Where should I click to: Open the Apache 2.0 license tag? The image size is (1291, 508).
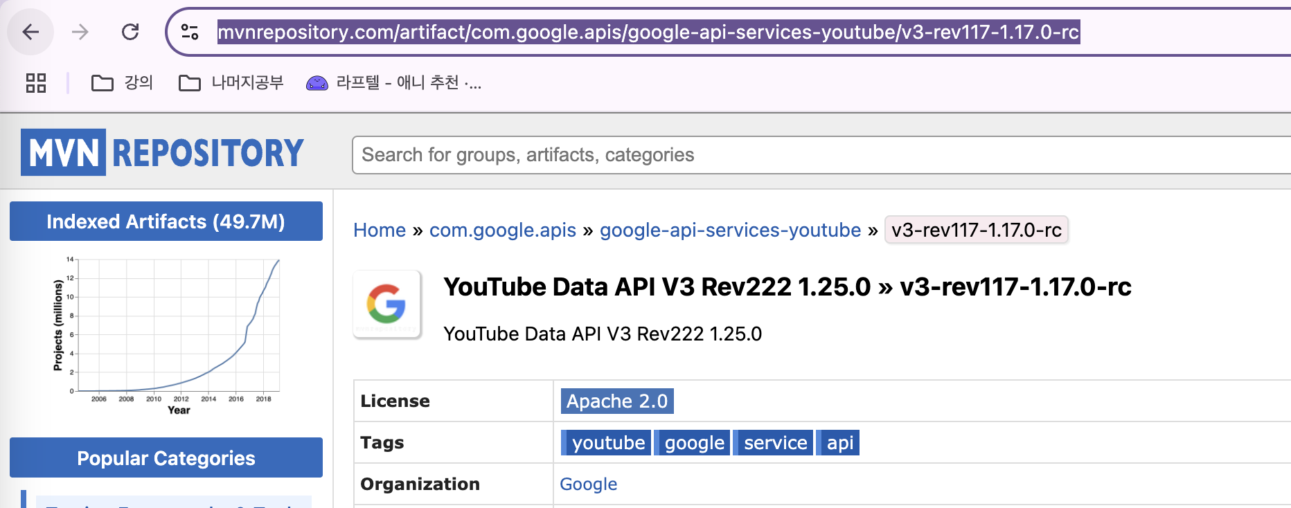617,401
